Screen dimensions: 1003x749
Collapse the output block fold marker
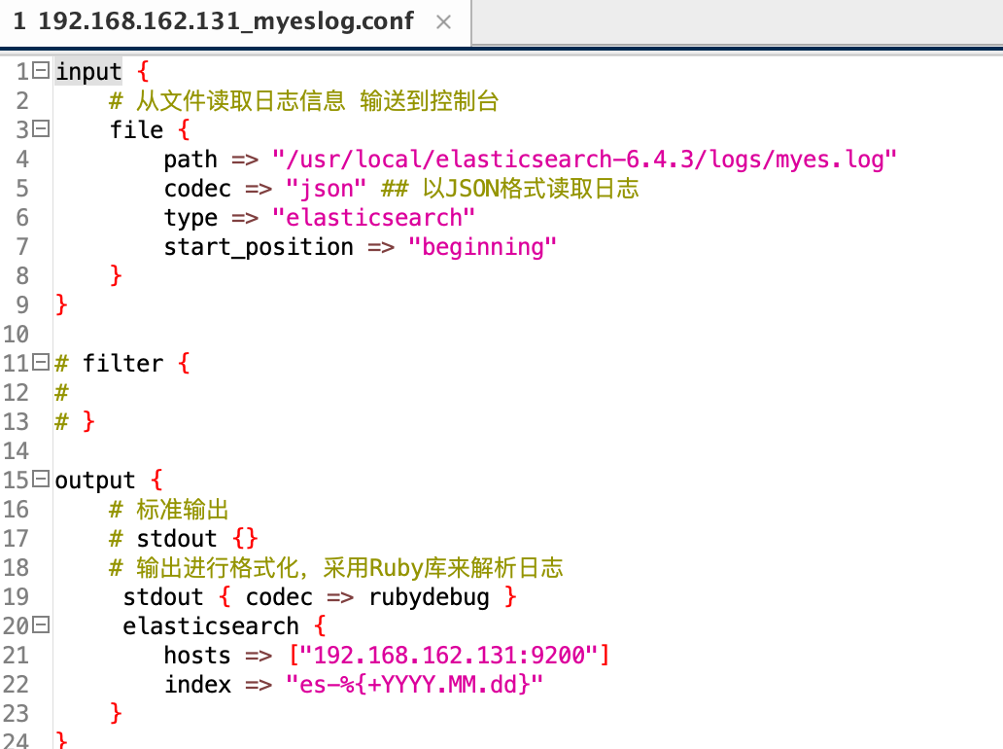click(41, 480)
